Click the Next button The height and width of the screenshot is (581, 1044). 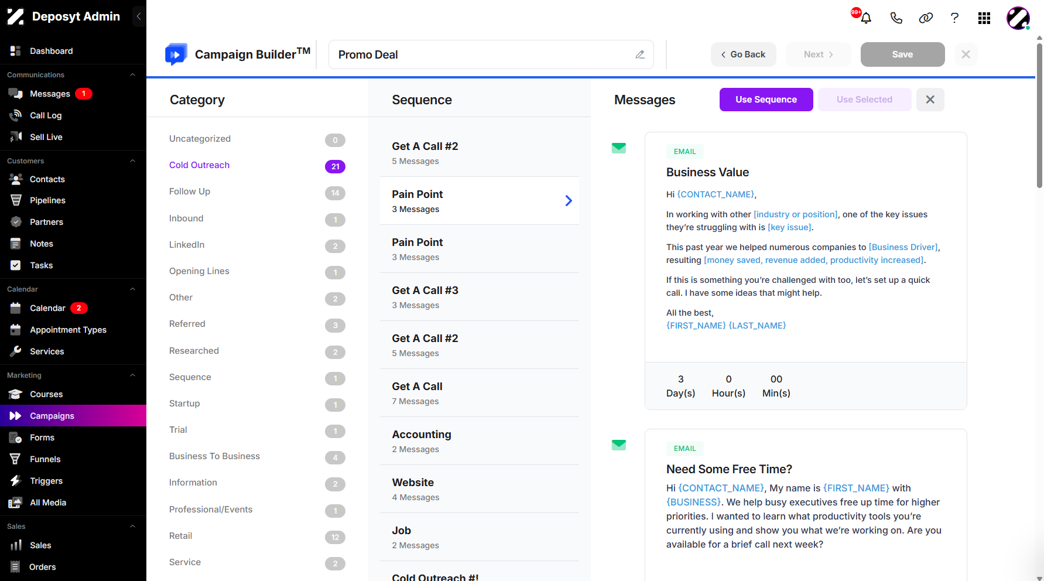819,54
